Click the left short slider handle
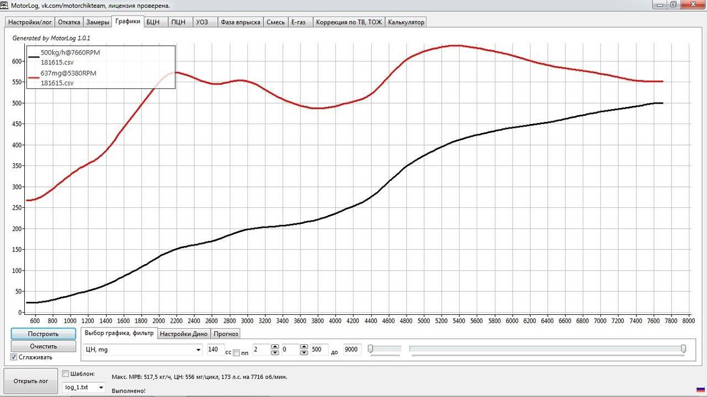 click(x=371, y=348)
